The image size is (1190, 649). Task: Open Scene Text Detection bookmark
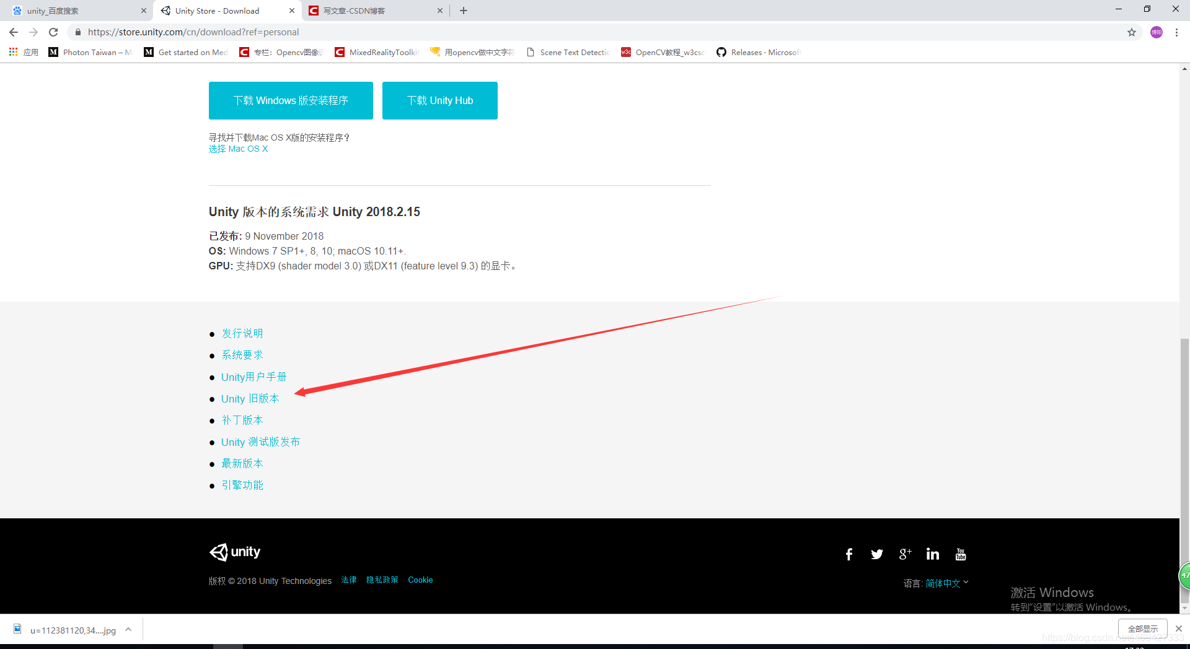(x=568, y=52)
